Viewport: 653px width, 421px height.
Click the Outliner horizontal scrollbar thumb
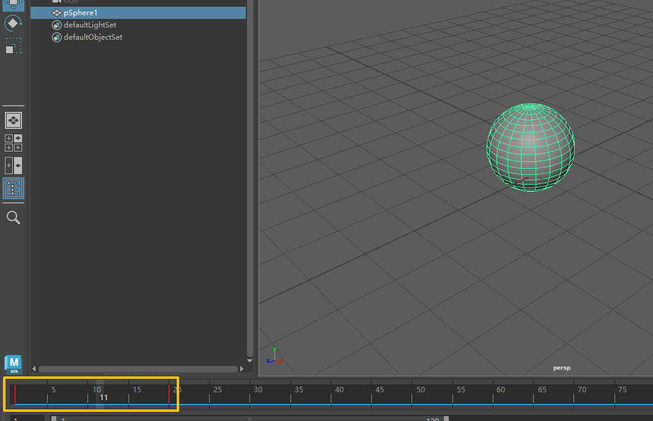pos(138,369)
